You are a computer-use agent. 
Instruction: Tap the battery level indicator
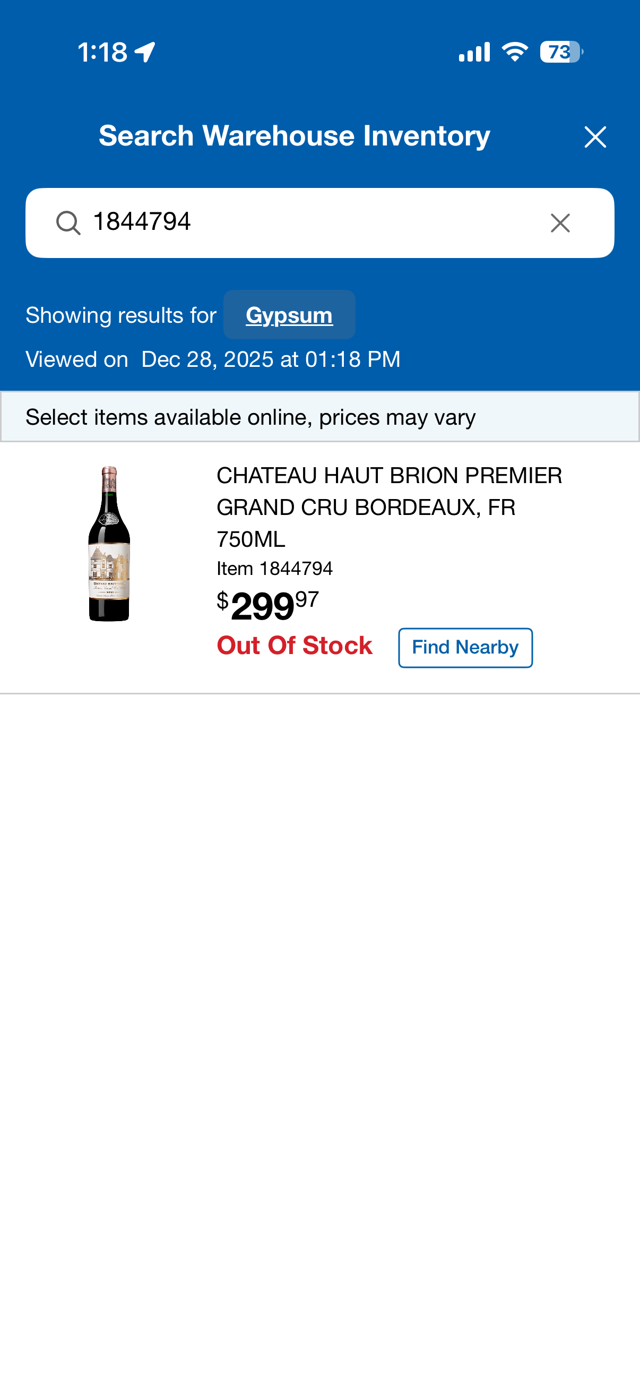click(560, 53)
